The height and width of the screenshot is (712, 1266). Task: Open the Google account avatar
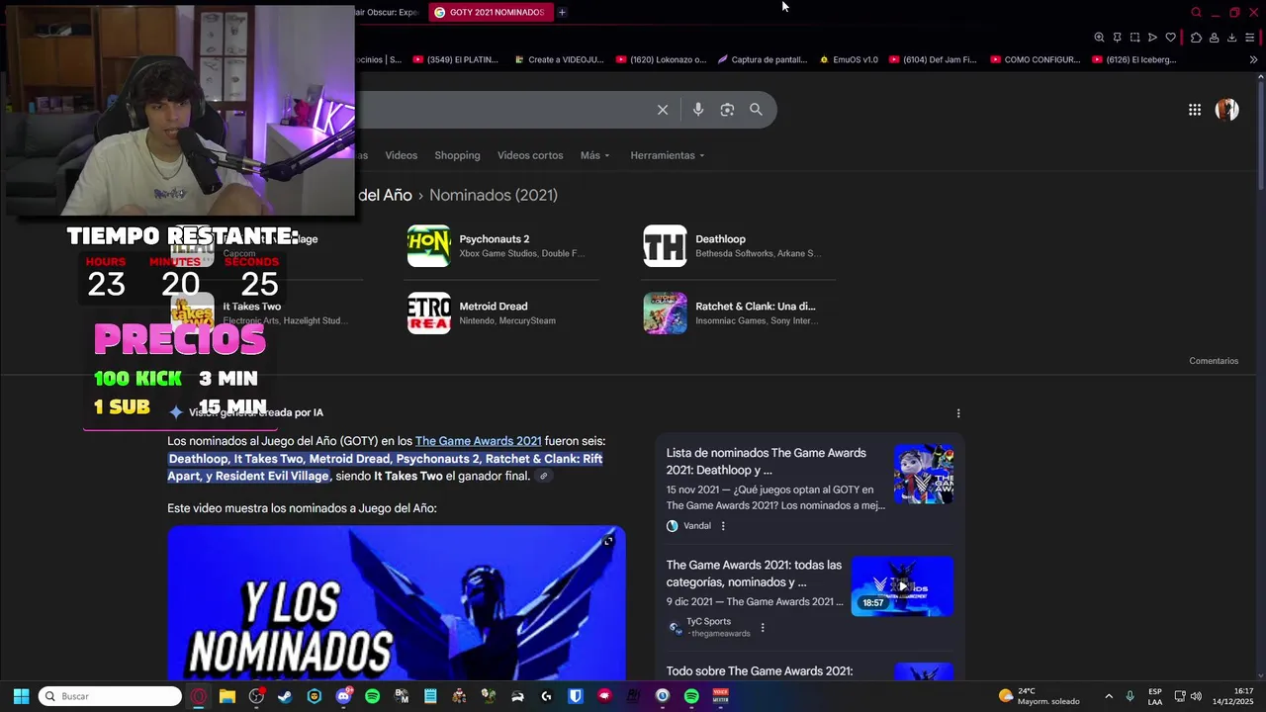point(1226,110)
